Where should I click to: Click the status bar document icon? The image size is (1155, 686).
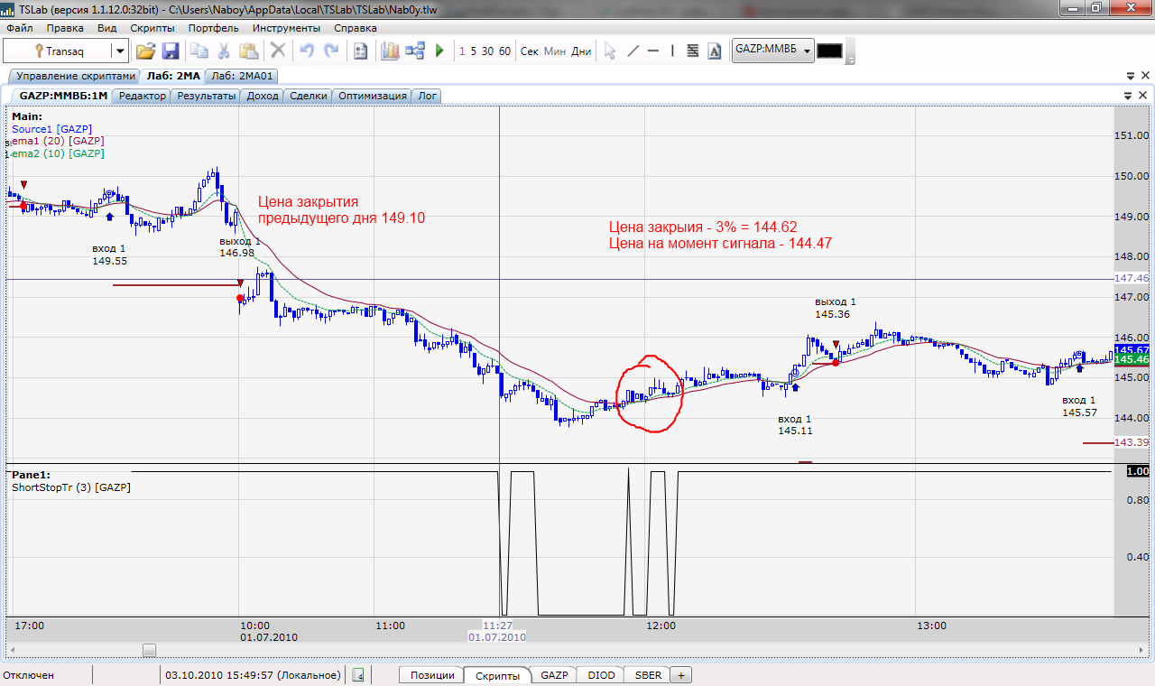(x=357, y=674)
